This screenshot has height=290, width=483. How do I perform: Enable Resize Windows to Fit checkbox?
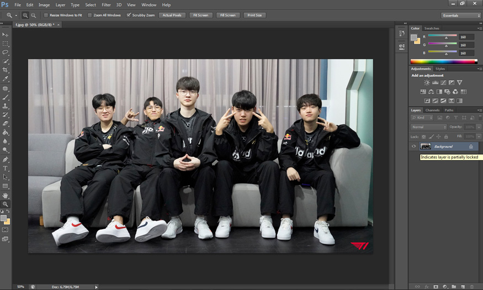click(46, 15)
